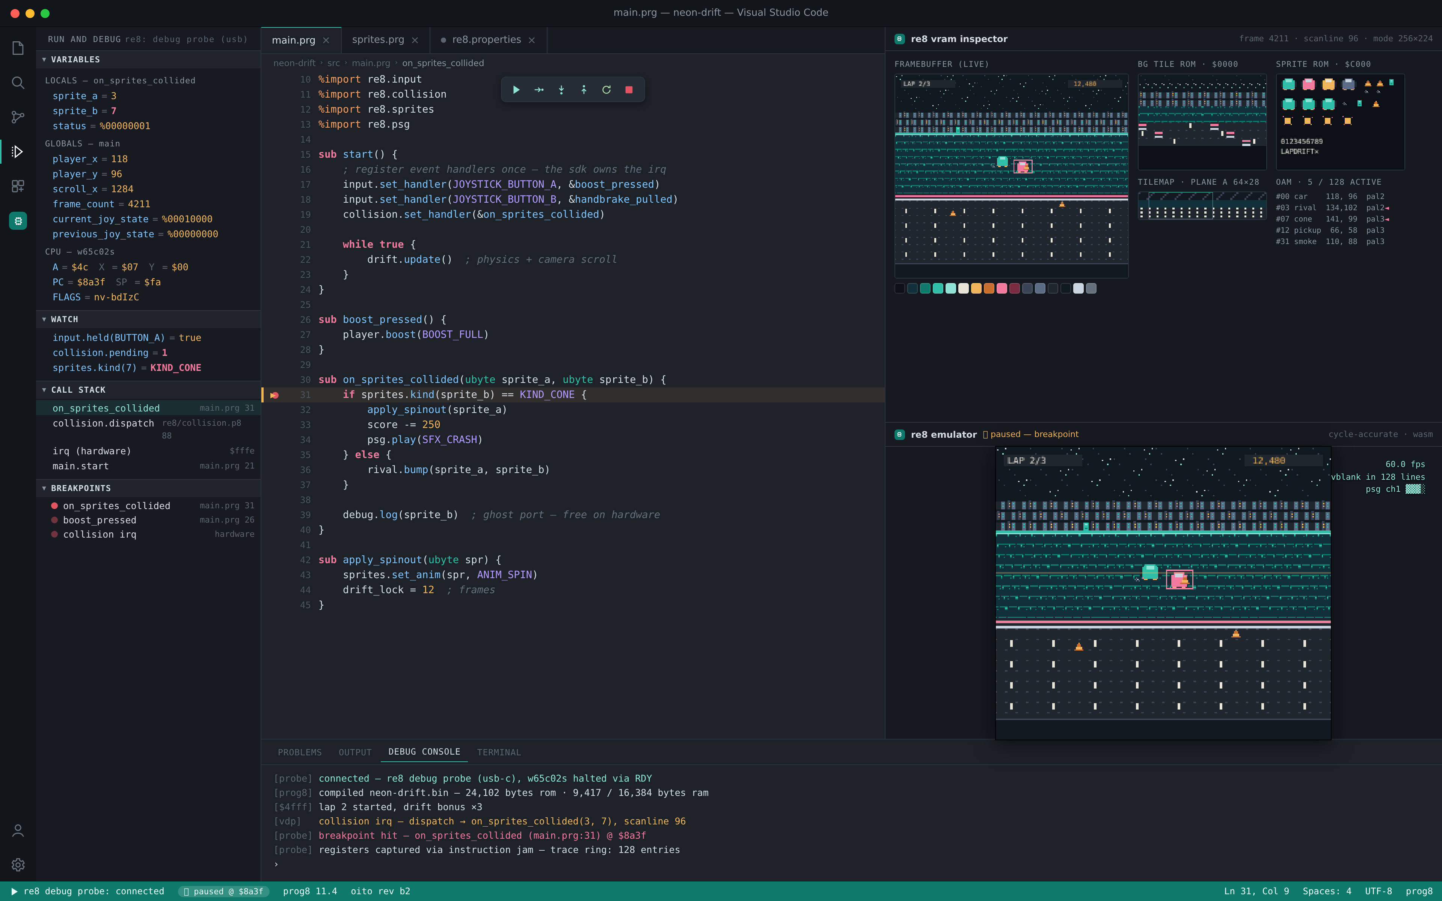Click the tilemap Plane A thumbnail
The width and height of the screenshot is (1442, 901).
(x=1202, y=206)
